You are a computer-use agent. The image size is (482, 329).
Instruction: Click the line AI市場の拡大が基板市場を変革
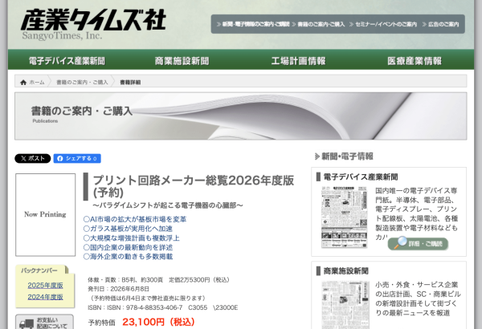135,219
